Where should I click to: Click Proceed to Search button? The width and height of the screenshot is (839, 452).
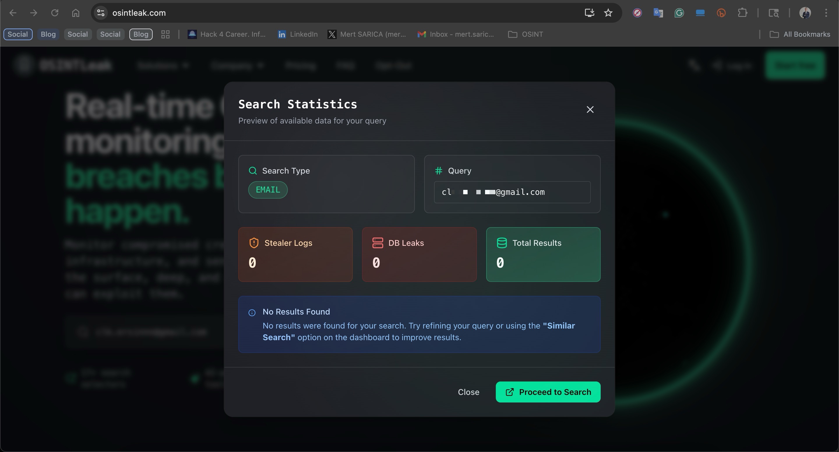(x=548, y=392)
